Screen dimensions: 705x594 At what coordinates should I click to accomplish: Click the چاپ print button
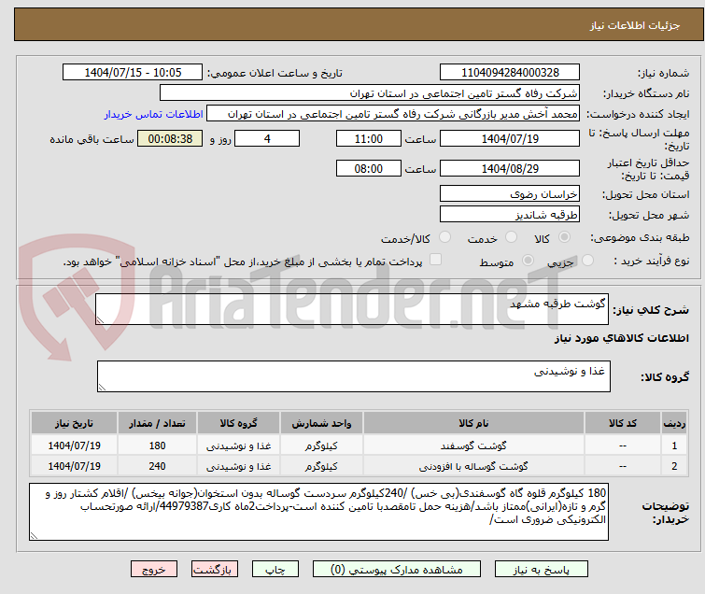click(275, 570)
